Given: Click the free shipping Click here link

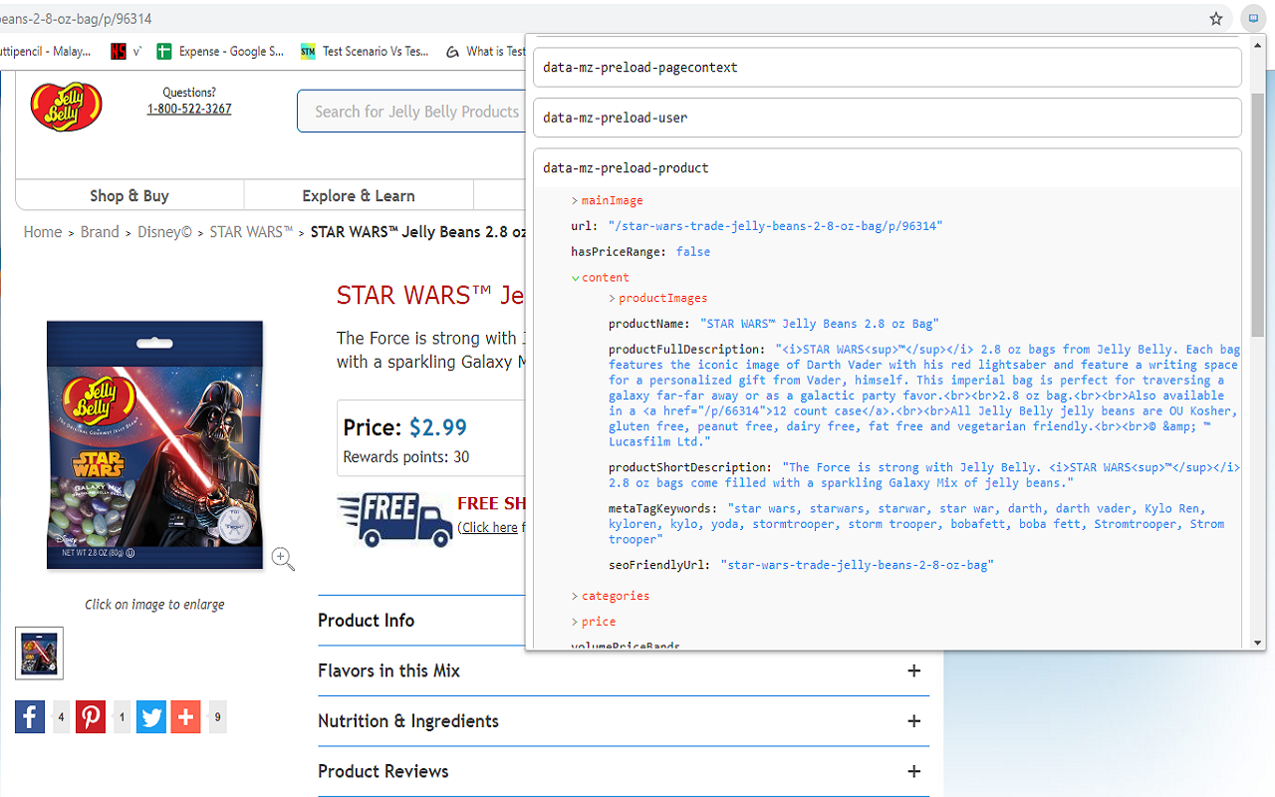Looking at the screenshot, I should coord(489,527).
